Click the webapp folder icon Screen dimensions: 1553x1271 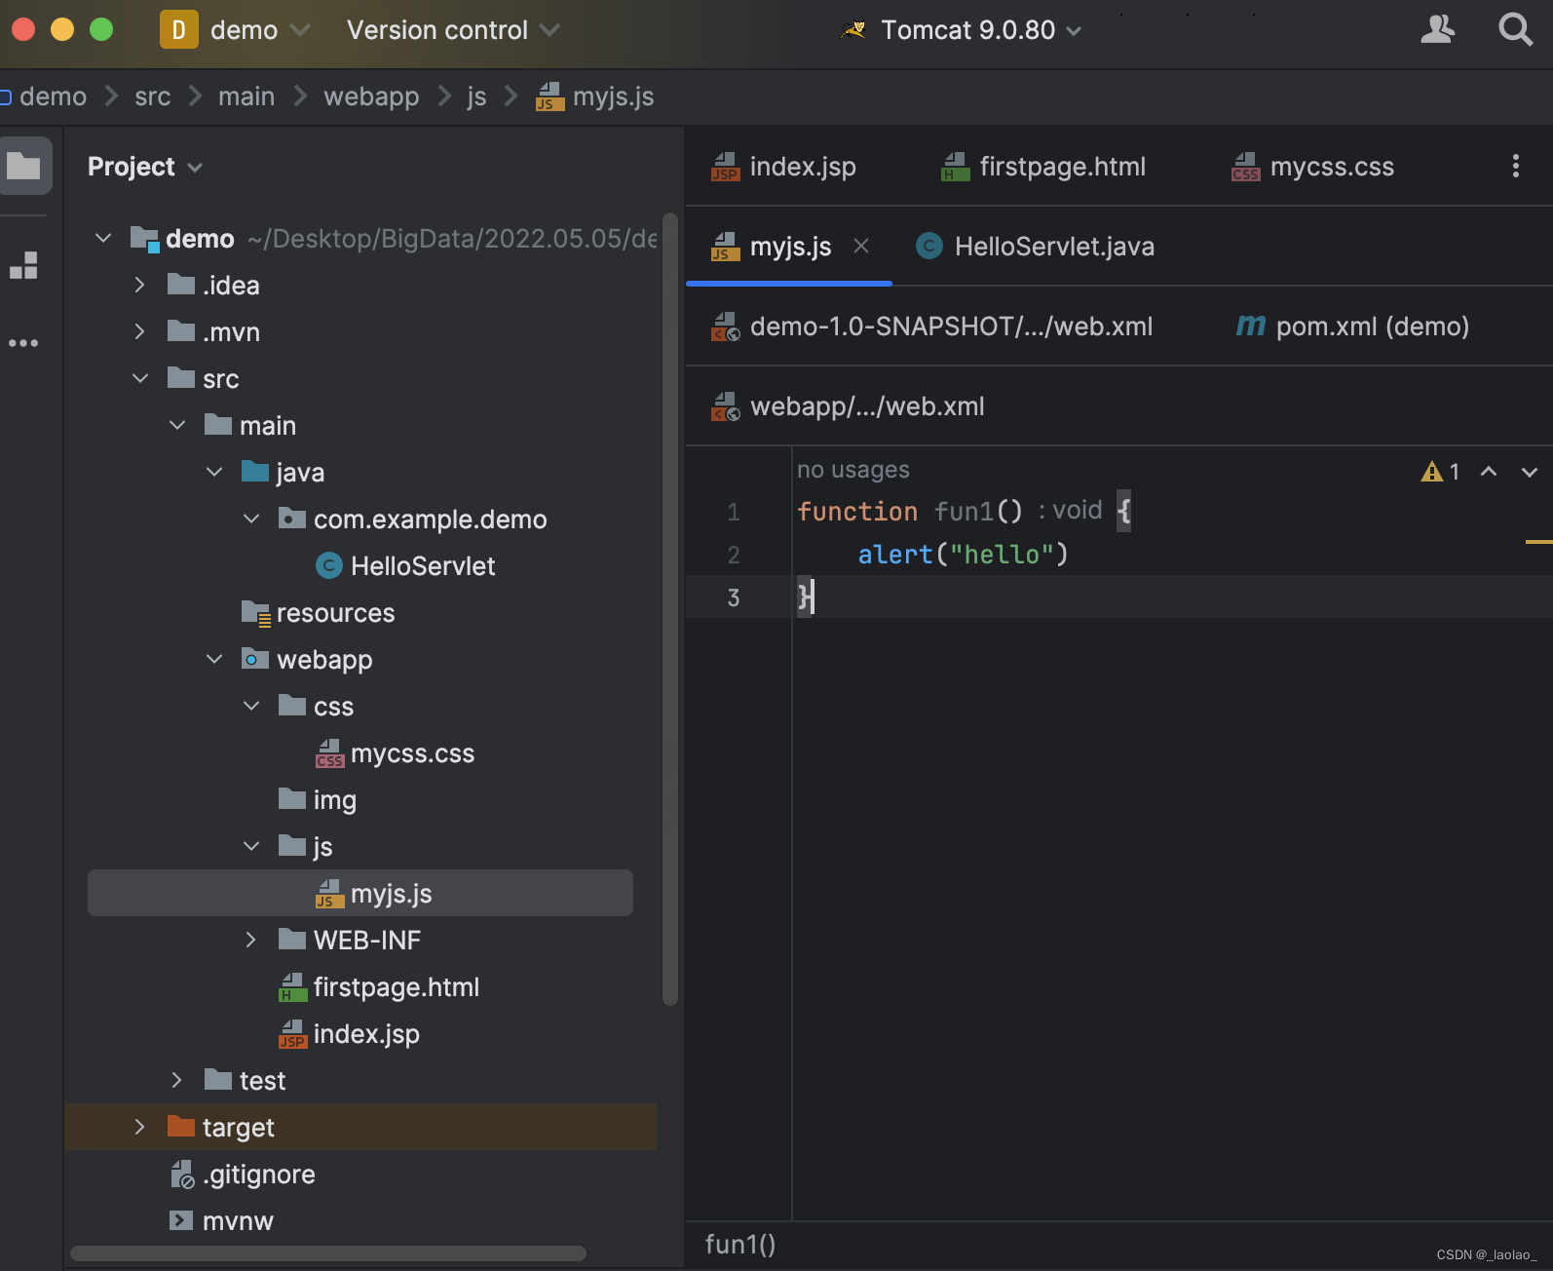pyautogui.click(x=255, y=659)
